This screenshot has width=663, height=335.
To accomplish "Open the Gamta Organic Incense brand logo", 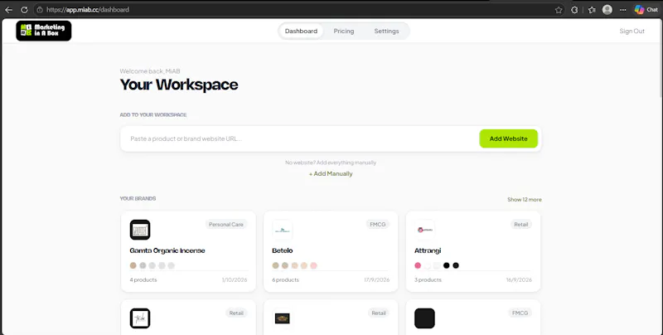I will tap(140, 230).
